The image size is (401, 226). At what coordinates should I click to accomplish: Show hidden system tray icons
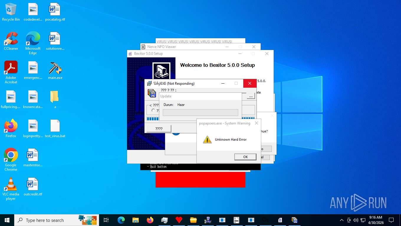[342, 220]
